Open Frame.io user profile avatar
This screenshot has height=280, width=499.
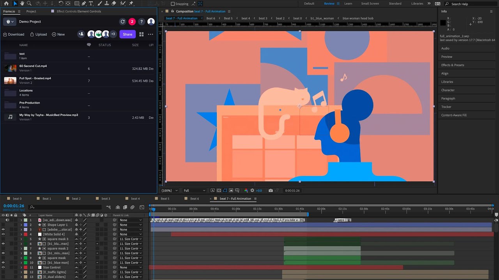[151, 22]
